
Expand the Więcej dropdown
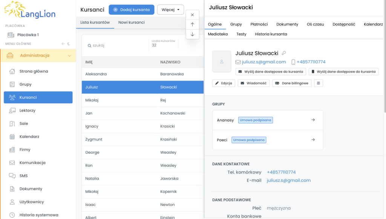click(170, 9)
